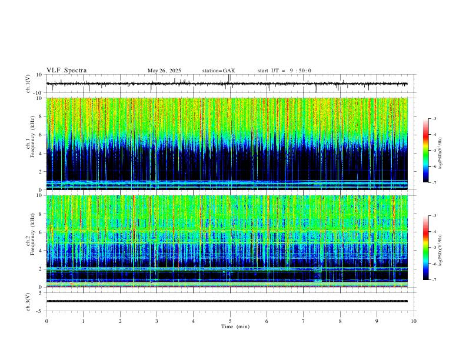Click the "station=GAK" header label
This screenshot has width=466, height=360.
click(x=218, y=71)
